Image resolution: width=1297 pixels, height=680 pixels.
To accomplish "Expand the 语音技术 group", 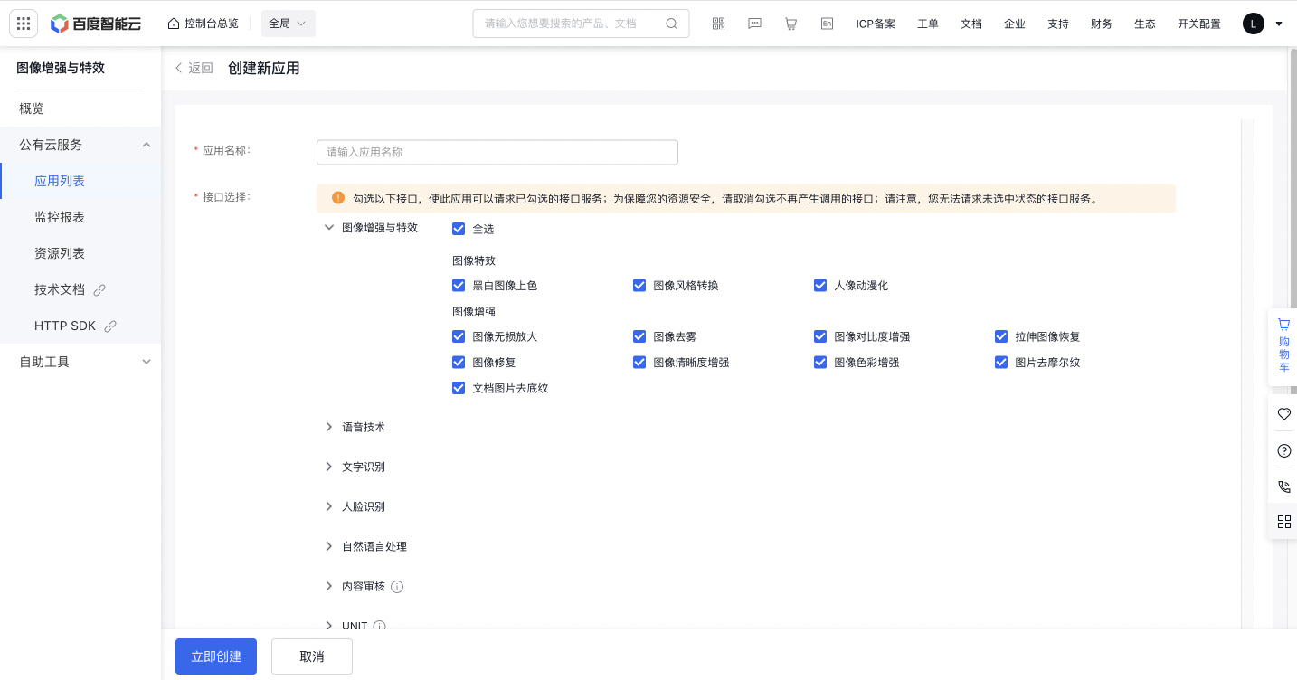I will 329,427.
